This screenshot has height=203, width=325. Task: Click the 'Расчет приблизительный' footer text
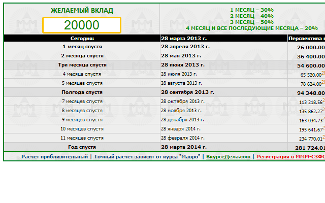(55, 157)
